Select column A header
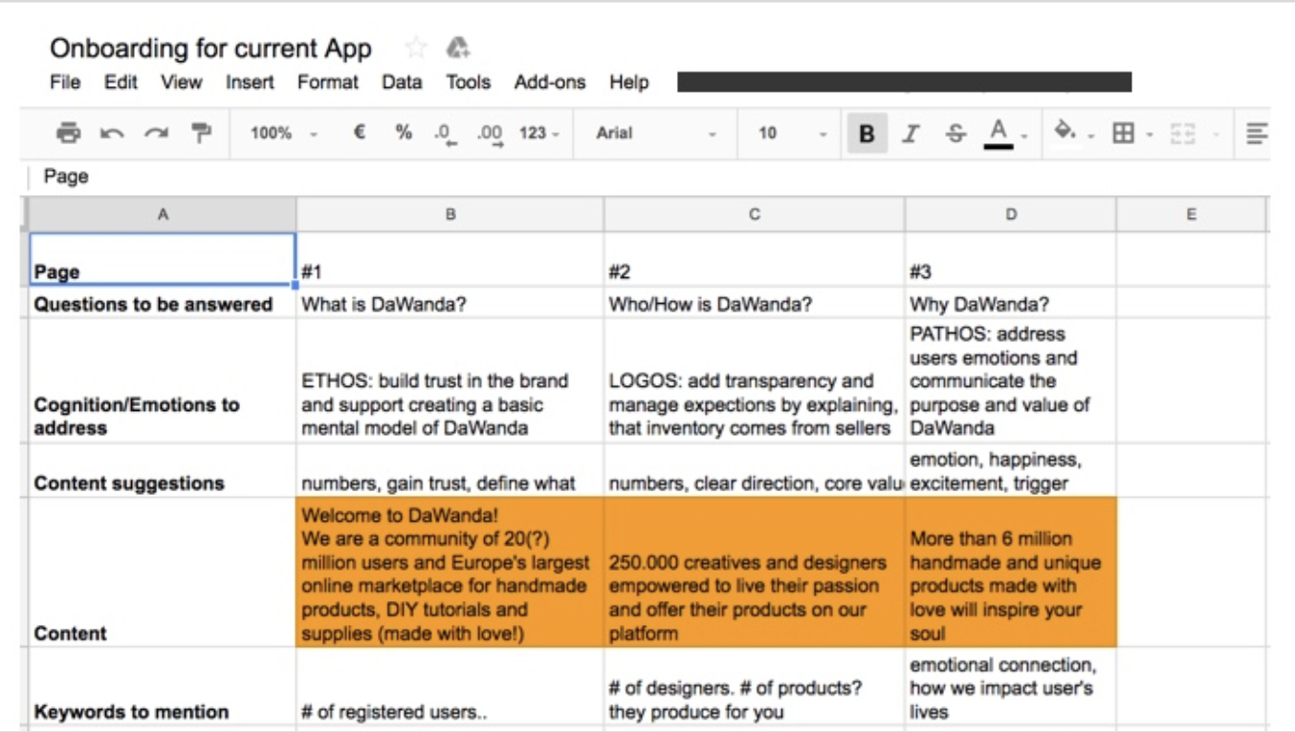The width and height of the screenshot is (1295, 732). [163, 215]
